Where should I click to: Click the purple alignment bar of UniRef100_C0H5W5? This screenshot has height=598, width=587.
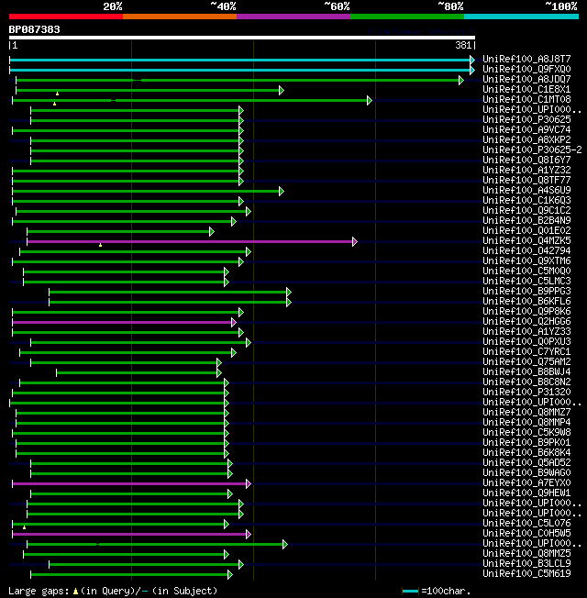[131, 535]
